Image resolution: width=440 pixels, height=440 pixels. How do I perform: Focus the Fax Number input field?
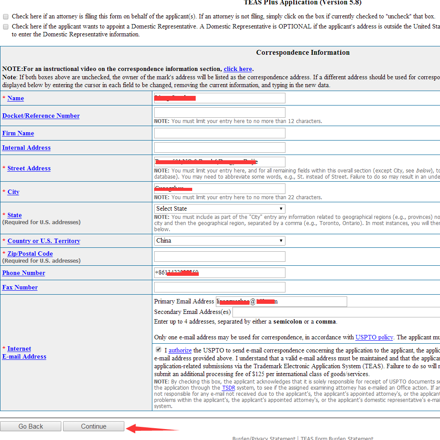(x=219, y=287)
